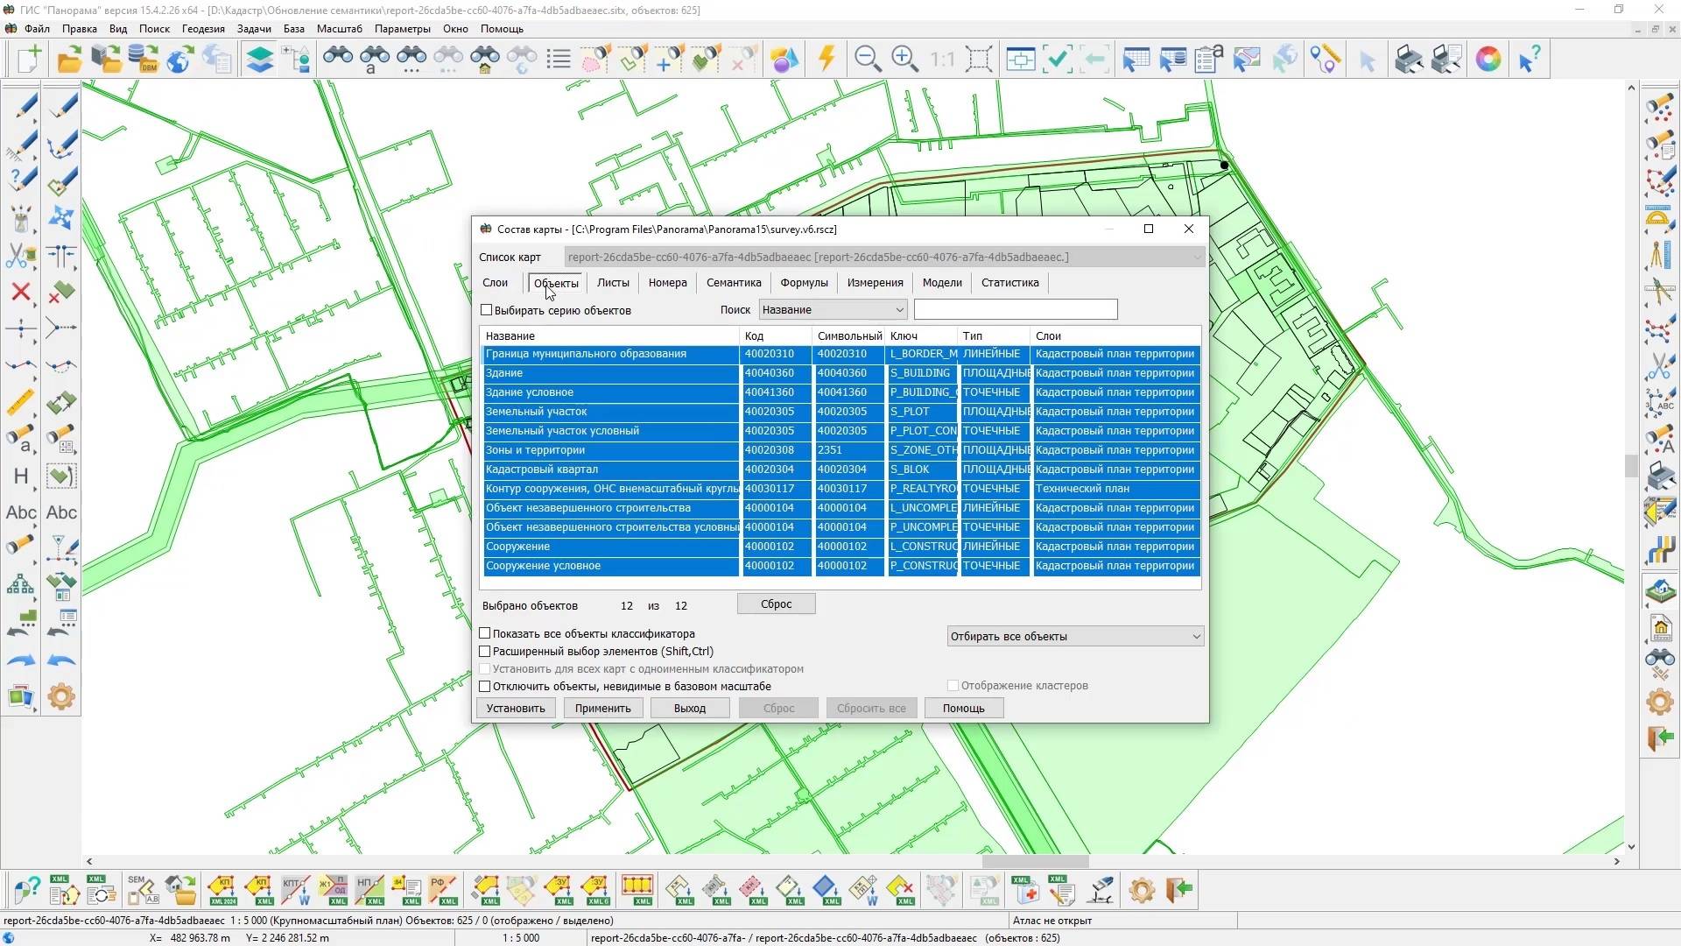
Task: Check 'Показать все объекты классификатора'
Action: 485,633
